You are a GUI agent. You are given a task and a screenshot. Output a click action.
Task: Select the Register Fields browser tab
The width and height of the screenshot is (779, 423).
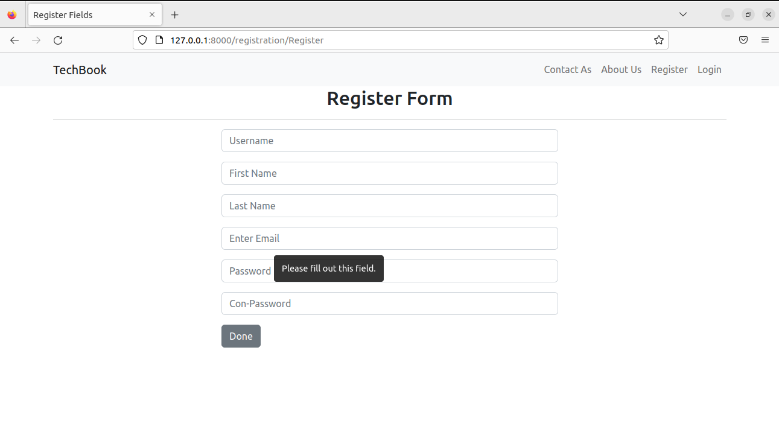point(91,14)
